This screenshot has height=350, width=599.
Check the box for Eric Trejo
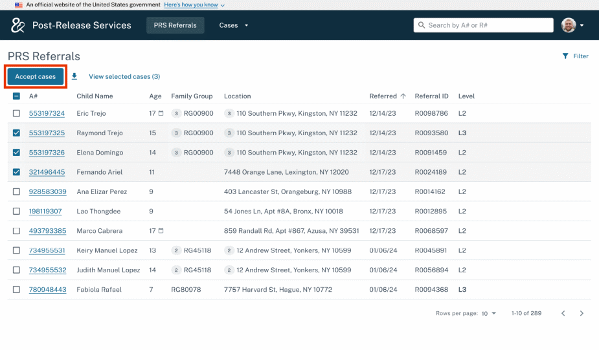click(x=16, y=114)
